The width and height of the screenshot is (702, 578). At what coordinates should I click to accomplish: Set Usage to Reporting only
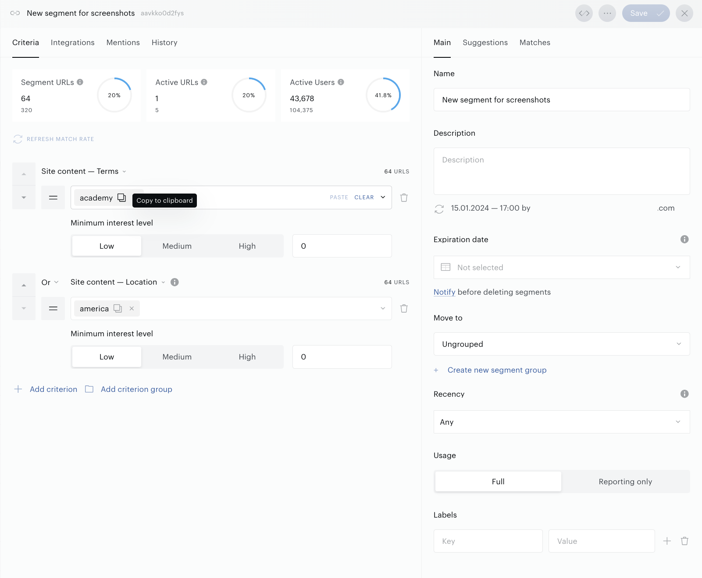[x=625, y=482]
